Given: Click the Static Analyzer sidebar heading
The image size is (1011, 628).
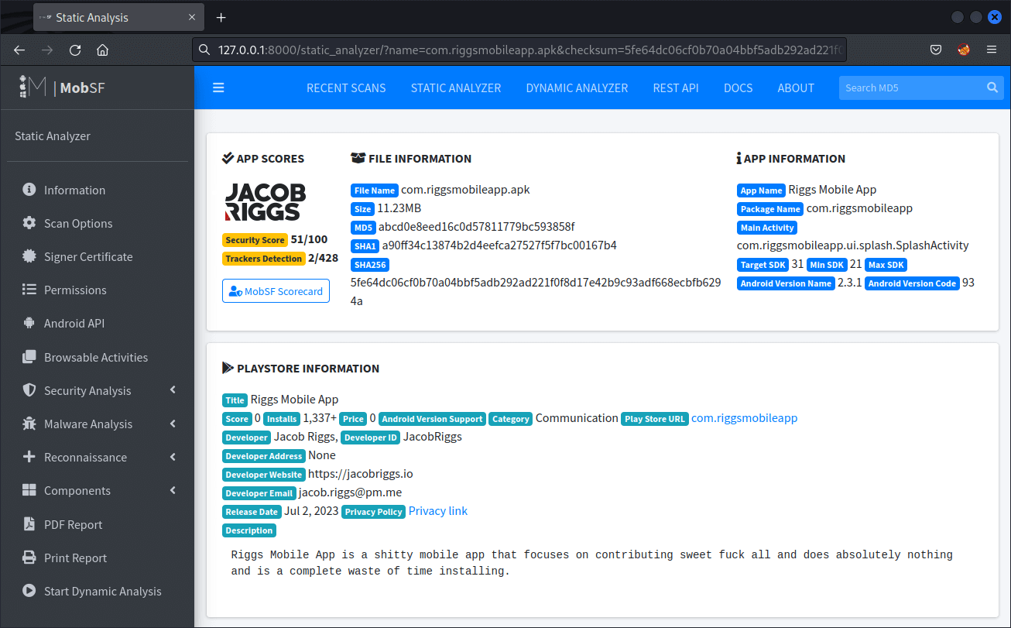Looking at the screenshot, I should pos(53,136).
